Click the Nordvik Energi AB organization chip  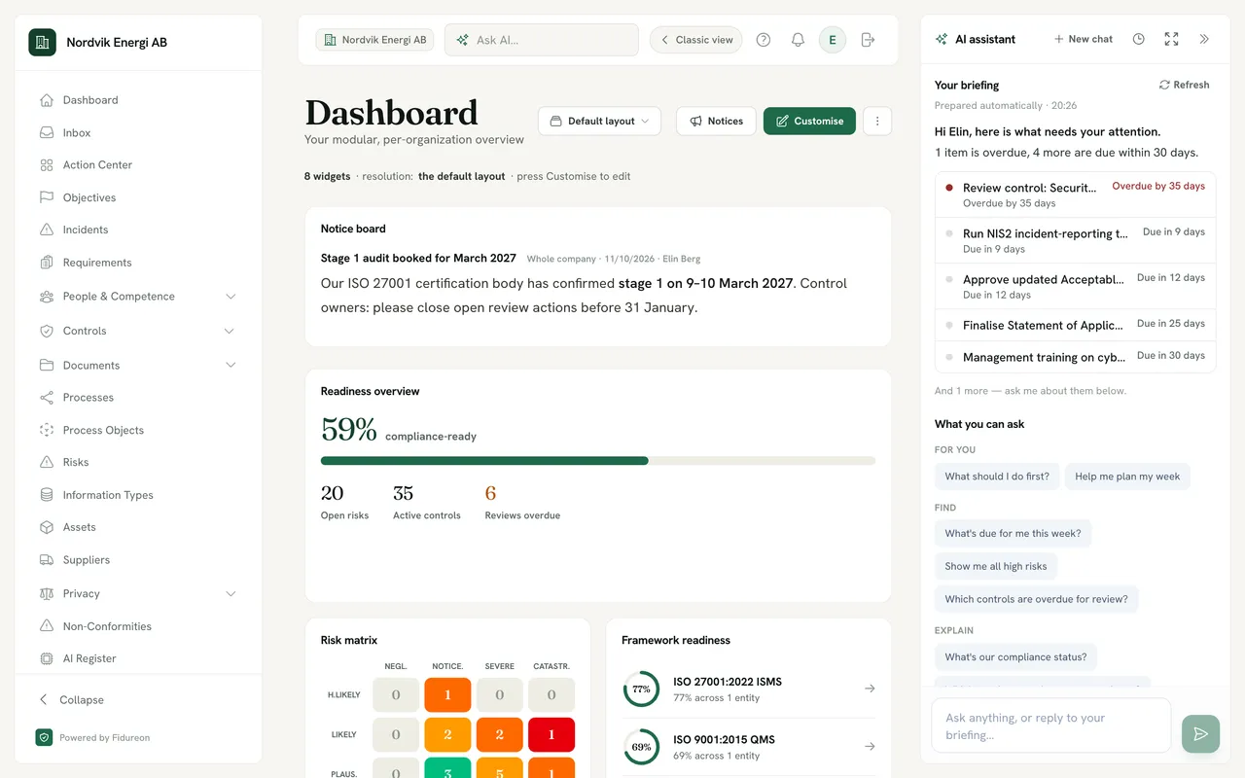click(x=374, y=40)
